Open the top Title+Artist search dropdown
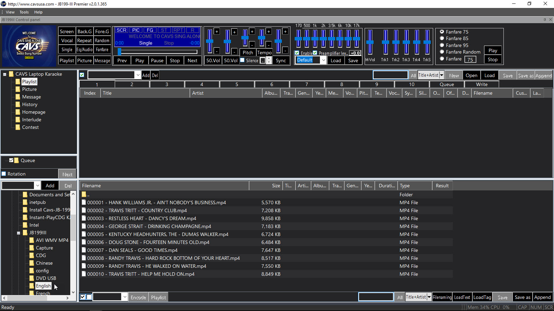Viewport: 554px width, 311px height. click(x=441, y=75)
